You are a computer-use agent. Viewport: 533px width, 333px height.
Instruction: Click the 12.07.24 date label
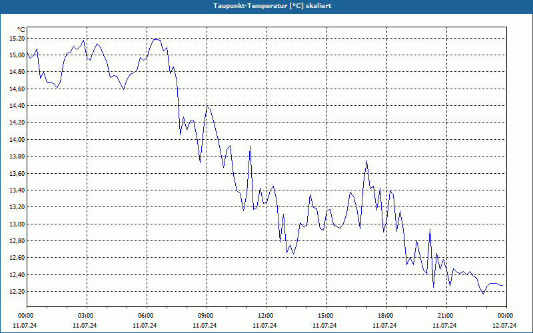coord(504,326)
